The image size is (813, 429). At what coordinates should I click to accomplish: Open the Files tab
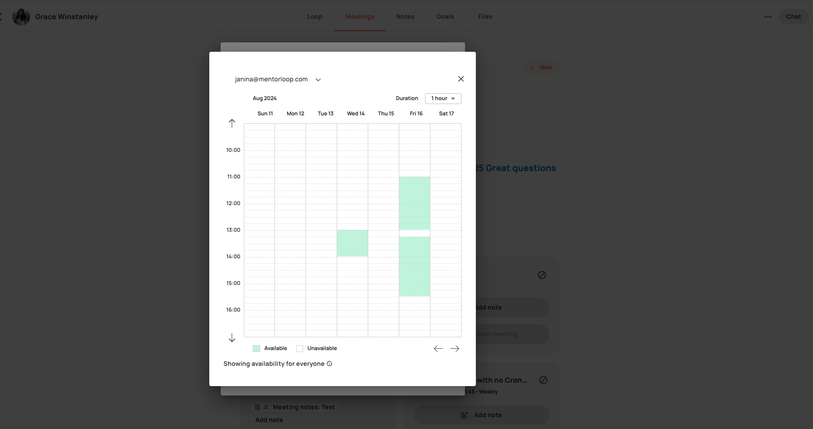pyautogui.click(x=485, y=17)
